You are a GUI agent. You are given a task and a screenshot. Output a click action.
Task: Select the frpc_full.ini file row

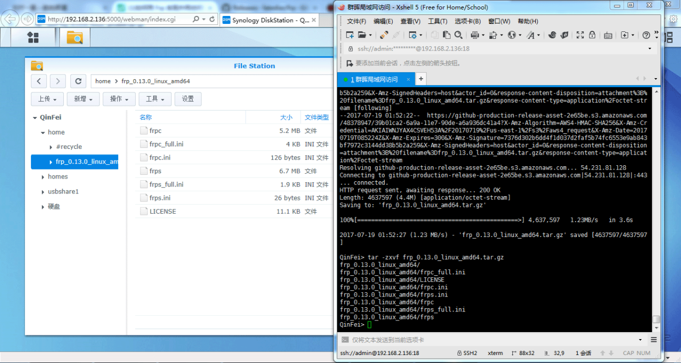point(166,144)
